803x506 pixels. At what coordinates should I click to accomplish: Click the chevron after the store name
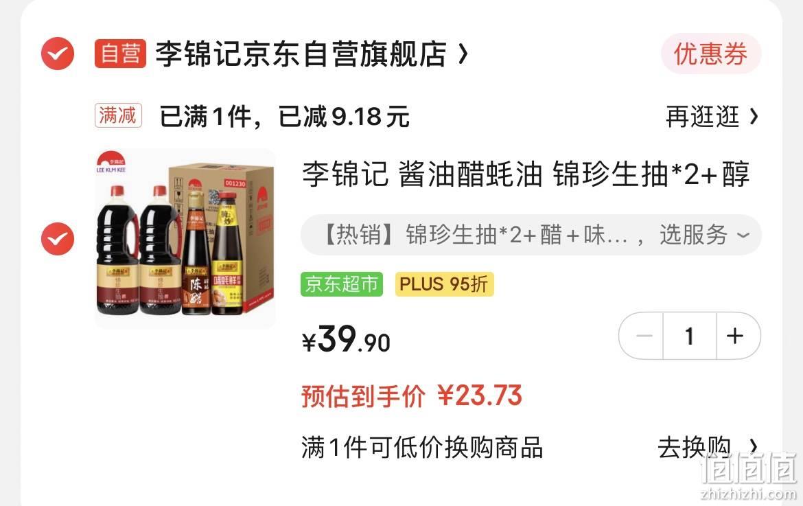tap(463, 54)
